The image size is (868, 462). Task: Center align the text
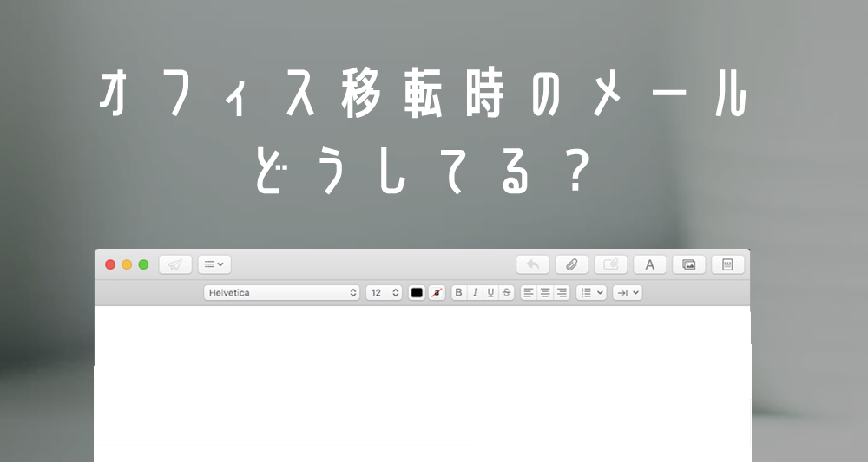[x=545, y=293]
